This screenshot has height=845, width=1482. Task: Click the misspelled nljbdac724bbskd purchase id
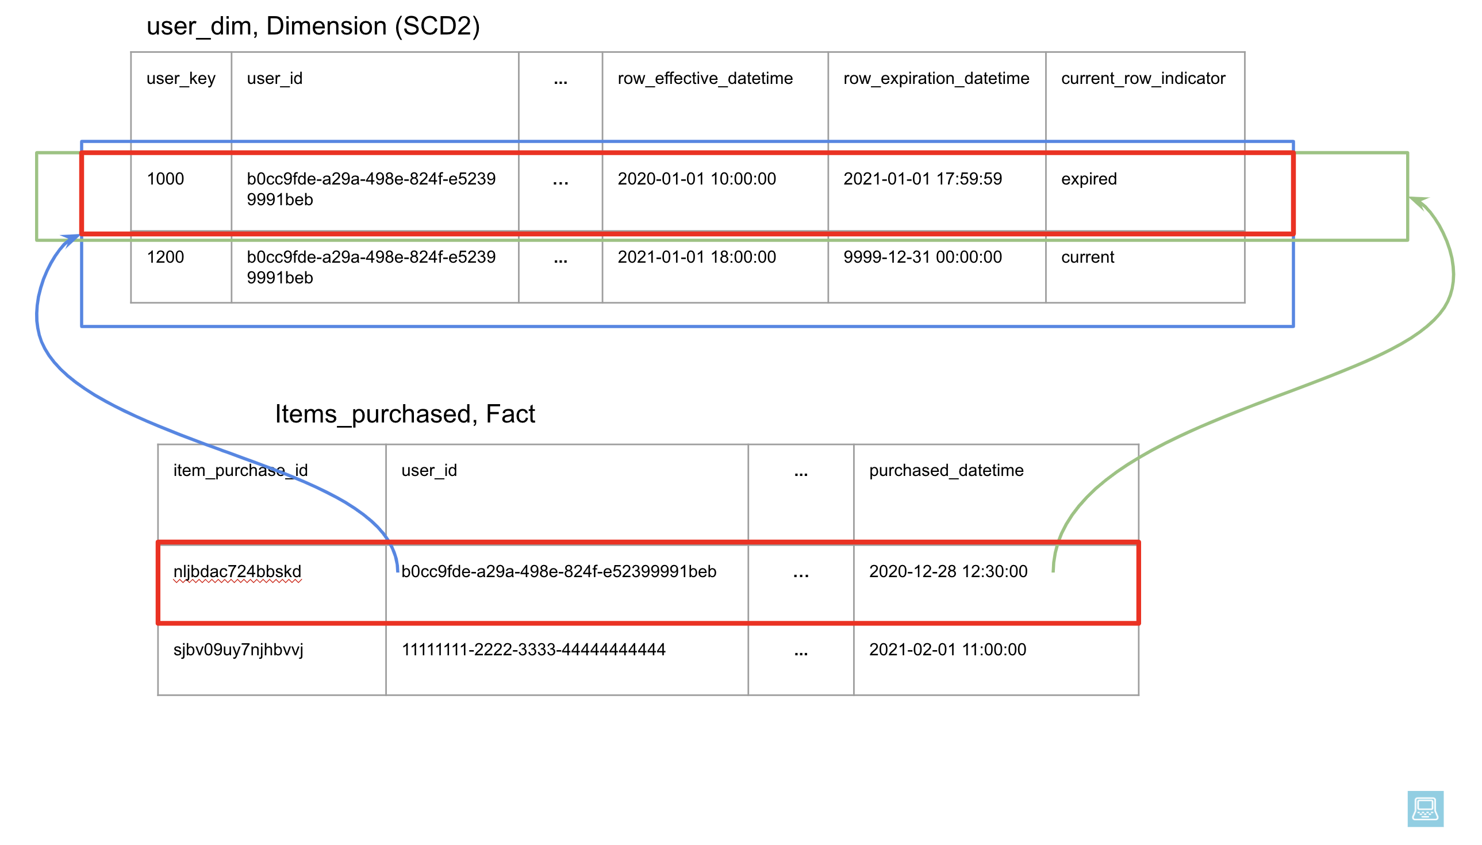coord(237,571)
